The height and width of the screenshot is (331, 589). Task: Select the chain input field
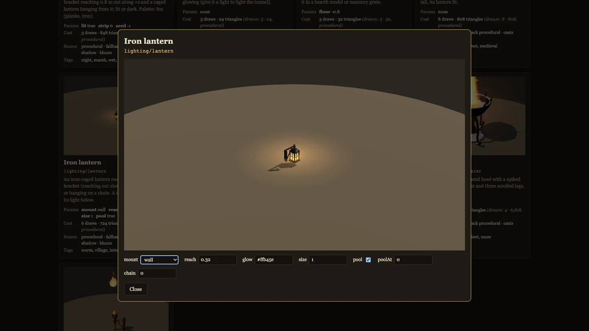(157, 273)
